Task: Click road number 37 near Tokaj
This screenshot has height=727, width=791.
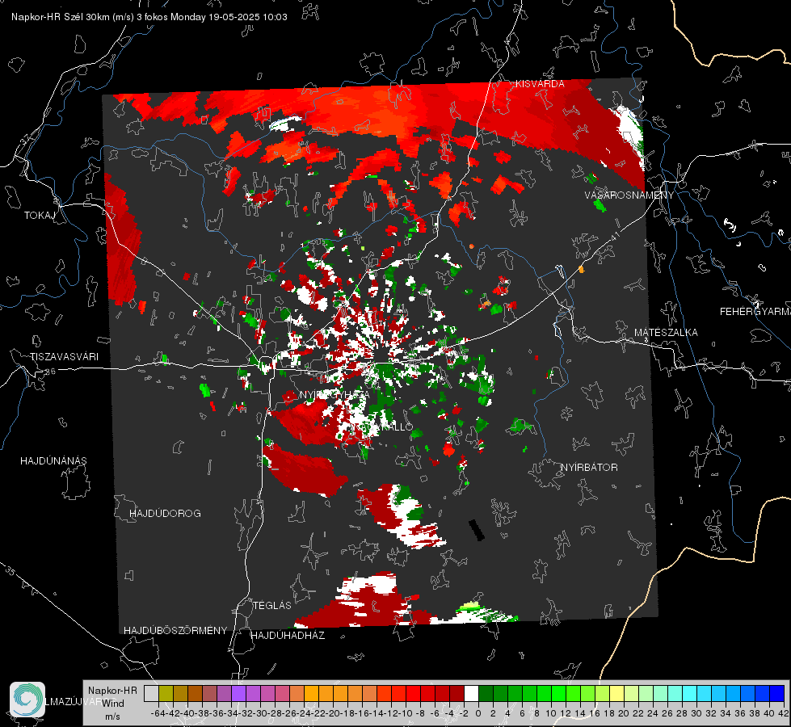Action: 25,138
